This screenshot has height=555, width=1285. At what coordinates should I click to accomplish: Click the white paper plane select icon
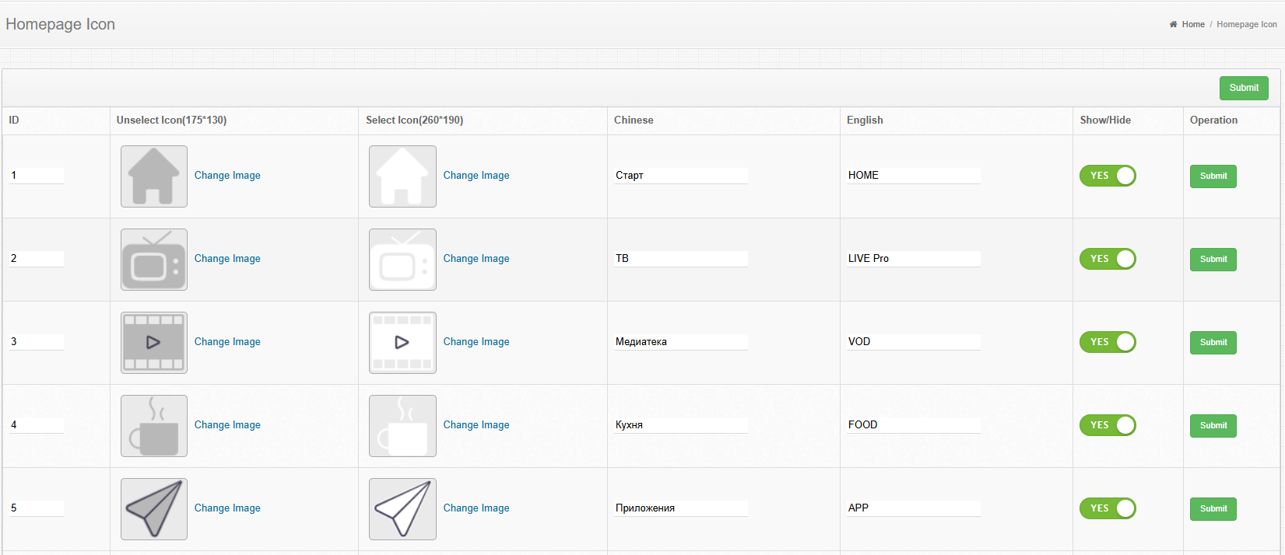coord(402,509)
